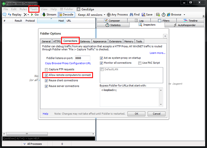Toggle Reuse server connections checkbox

tap(46, 86)
